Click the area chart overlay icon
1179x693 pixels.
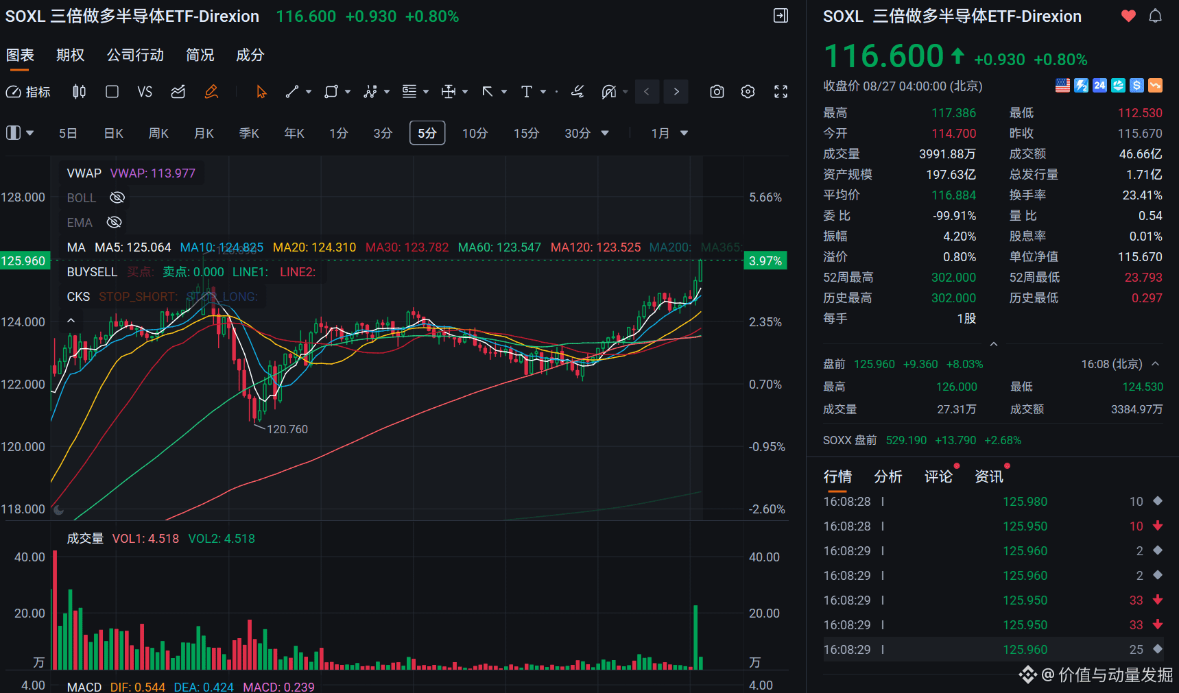click(x=178, y=92)
